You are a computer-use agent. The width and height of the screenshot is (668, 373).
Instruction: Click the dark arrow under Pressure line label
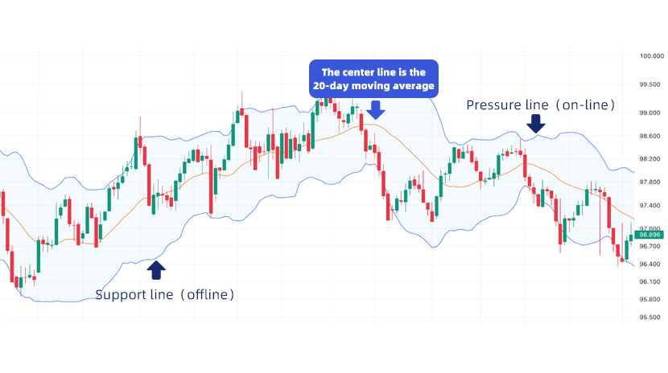pos(535,123)
